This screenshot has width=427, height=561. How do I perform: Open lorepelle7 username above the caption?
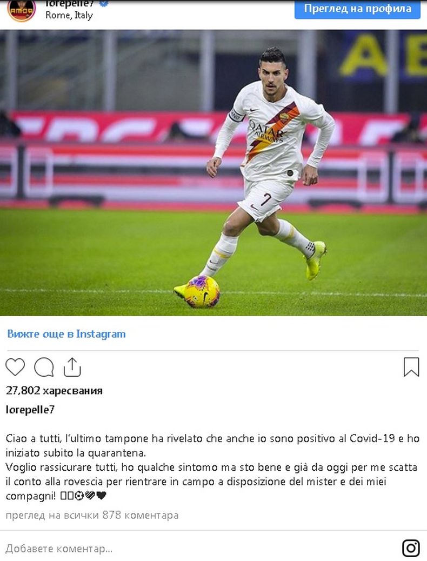(x=30, y=410)
